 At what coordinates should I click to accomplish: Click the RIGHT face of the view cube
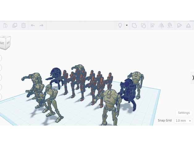coord(2,44)
